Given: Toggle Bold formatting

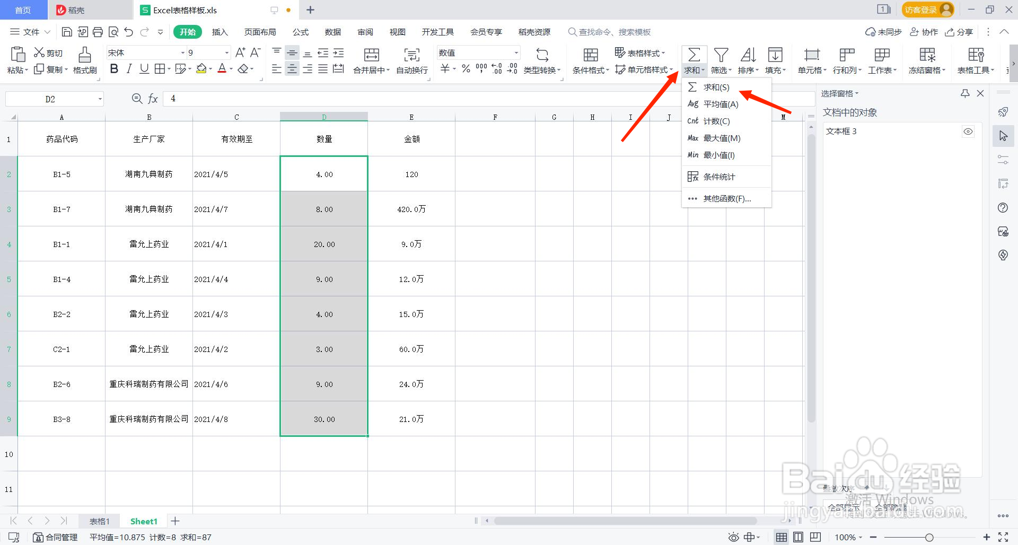Looking at the screenshot, I should click(x=114, y=69).
